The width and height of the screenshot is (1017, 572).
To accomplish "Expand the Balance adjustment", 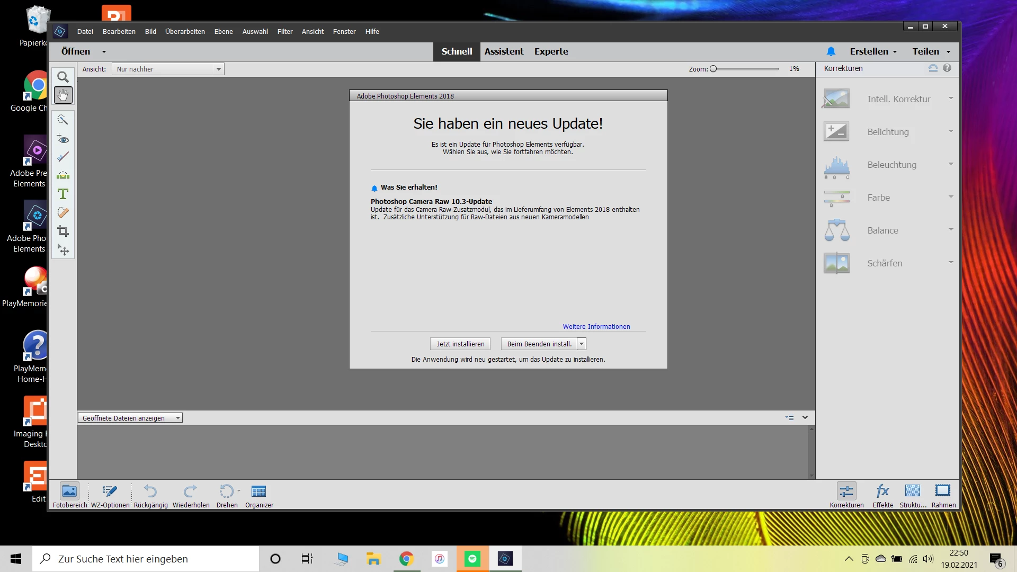I will click(951, 230).
